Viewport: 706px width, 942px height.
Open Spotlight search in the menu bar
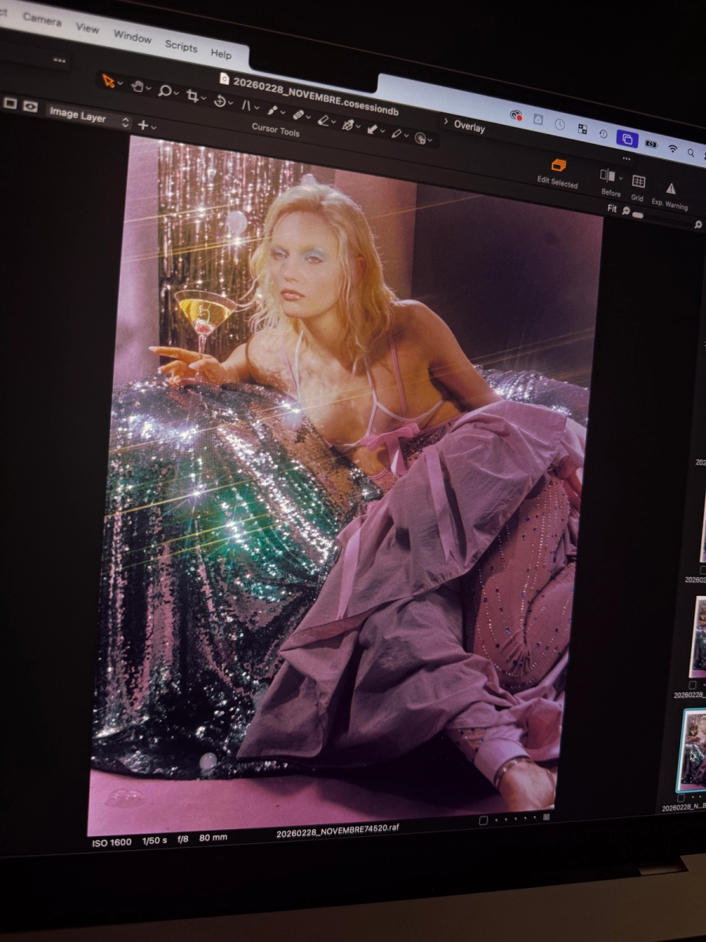(691, 152)
